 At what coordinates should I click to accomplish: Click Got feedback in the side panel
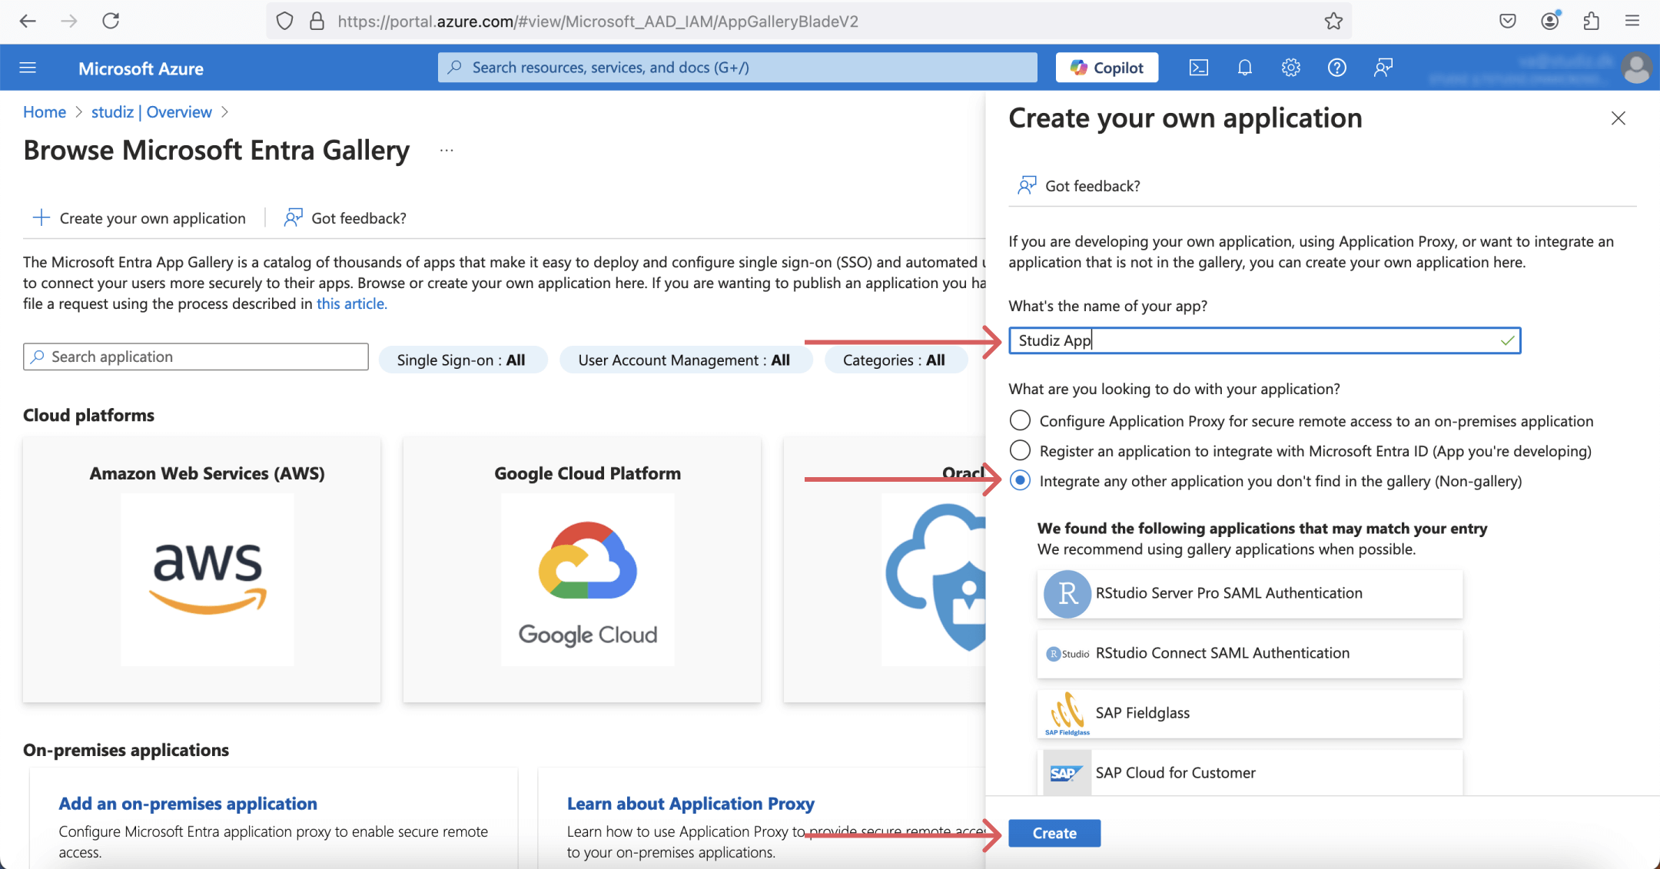1078,186
